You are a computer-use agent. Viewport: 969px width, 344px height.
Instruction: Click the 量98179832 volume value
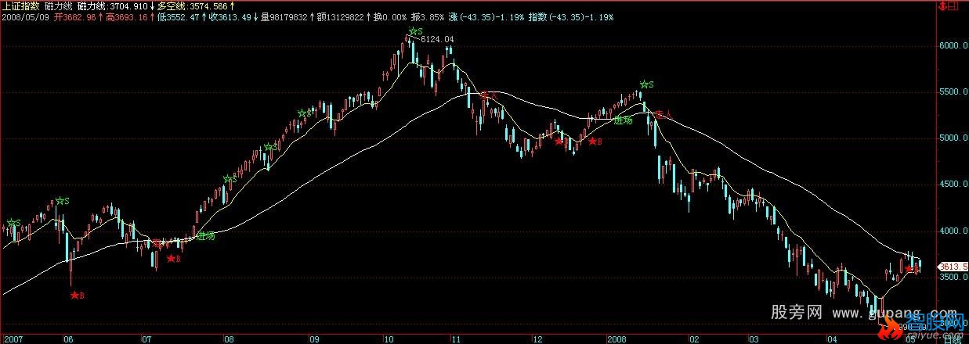click(x=282, y=16)
